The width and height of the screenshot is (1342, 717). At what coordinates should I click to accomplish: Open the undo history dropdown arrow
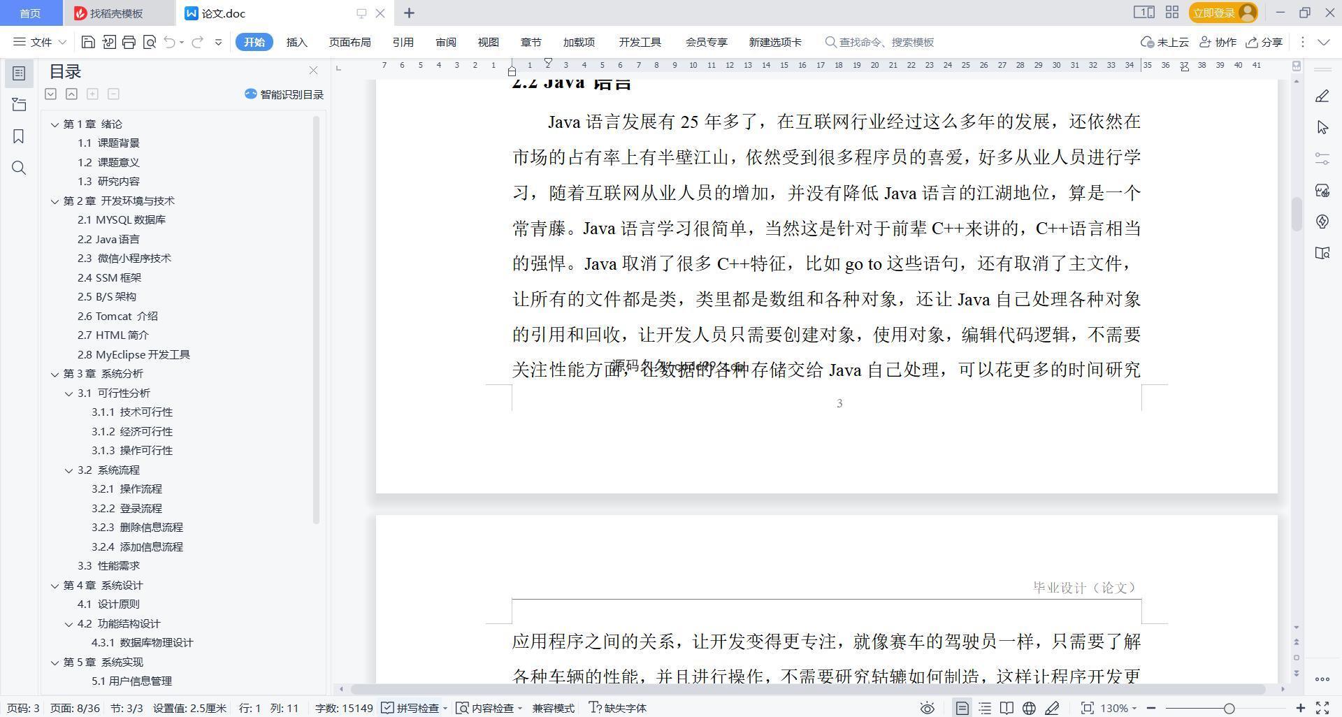click(x=182, y=42)
